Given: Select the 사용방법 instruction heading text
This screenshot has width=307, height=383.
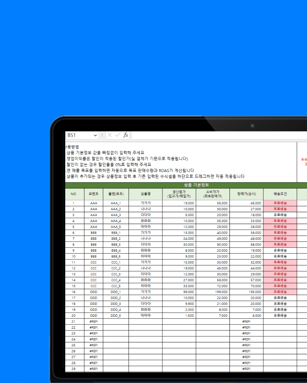Looking at the screenshot, I should click(x=72, y=147).
